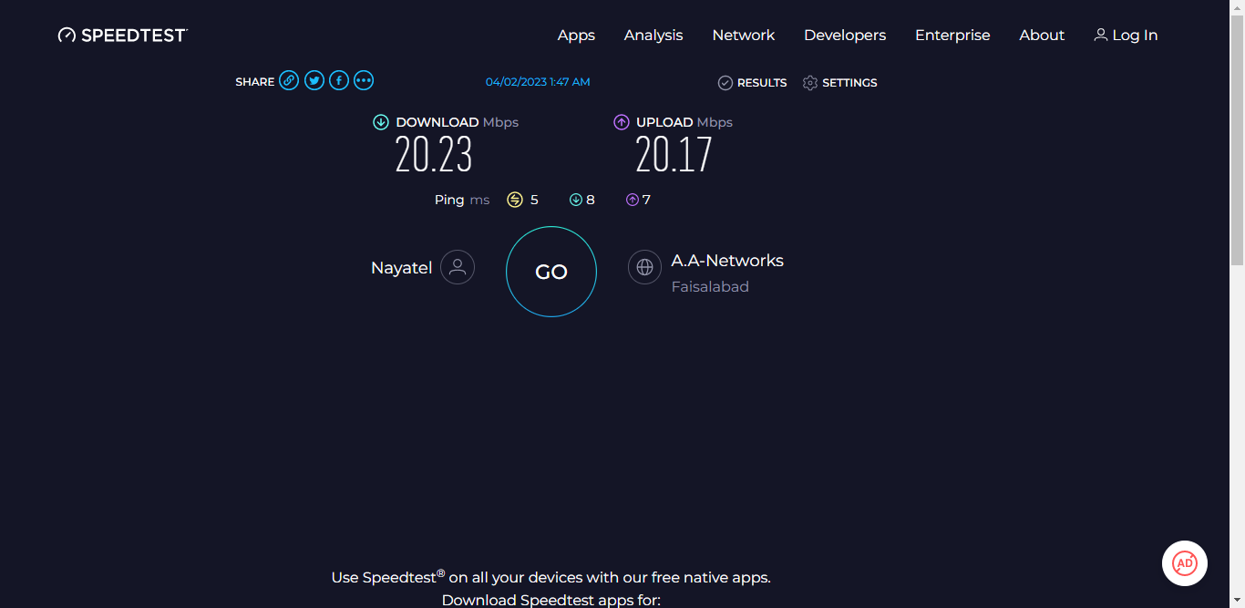Click the Log In person icon
The image size is (1245, 608).
tap(1101, 35)
